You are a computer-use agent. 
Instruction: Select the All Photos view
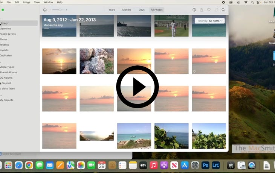point(157,10)
